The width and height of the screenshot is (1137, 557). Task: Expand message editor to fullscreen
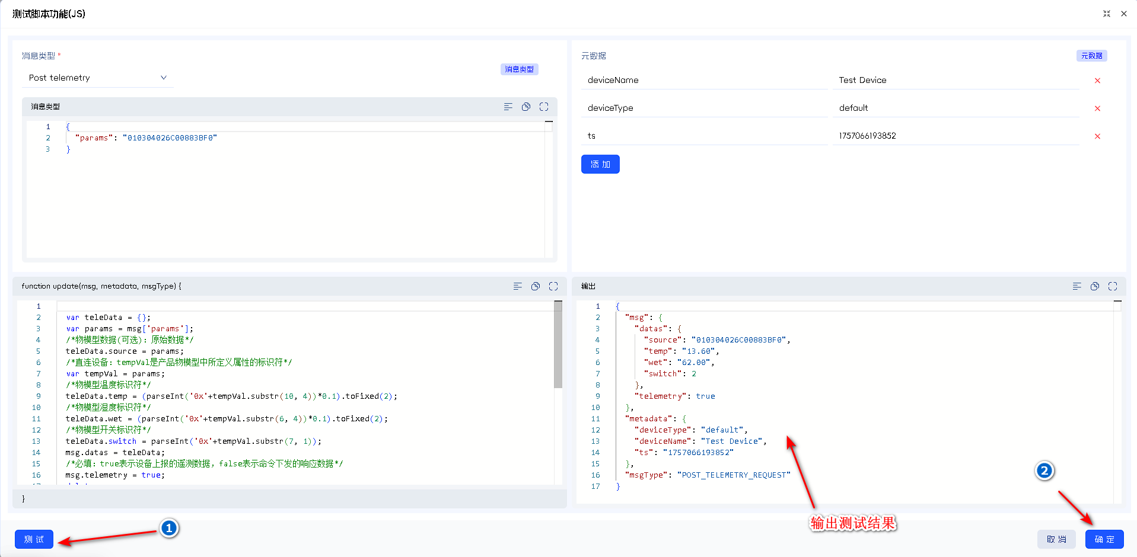[x=543, y=107]
